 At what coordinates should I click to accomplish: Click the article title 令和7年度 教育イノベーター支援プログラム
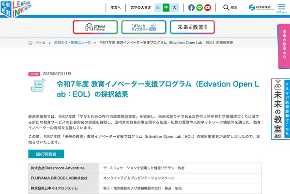(158, 89)
